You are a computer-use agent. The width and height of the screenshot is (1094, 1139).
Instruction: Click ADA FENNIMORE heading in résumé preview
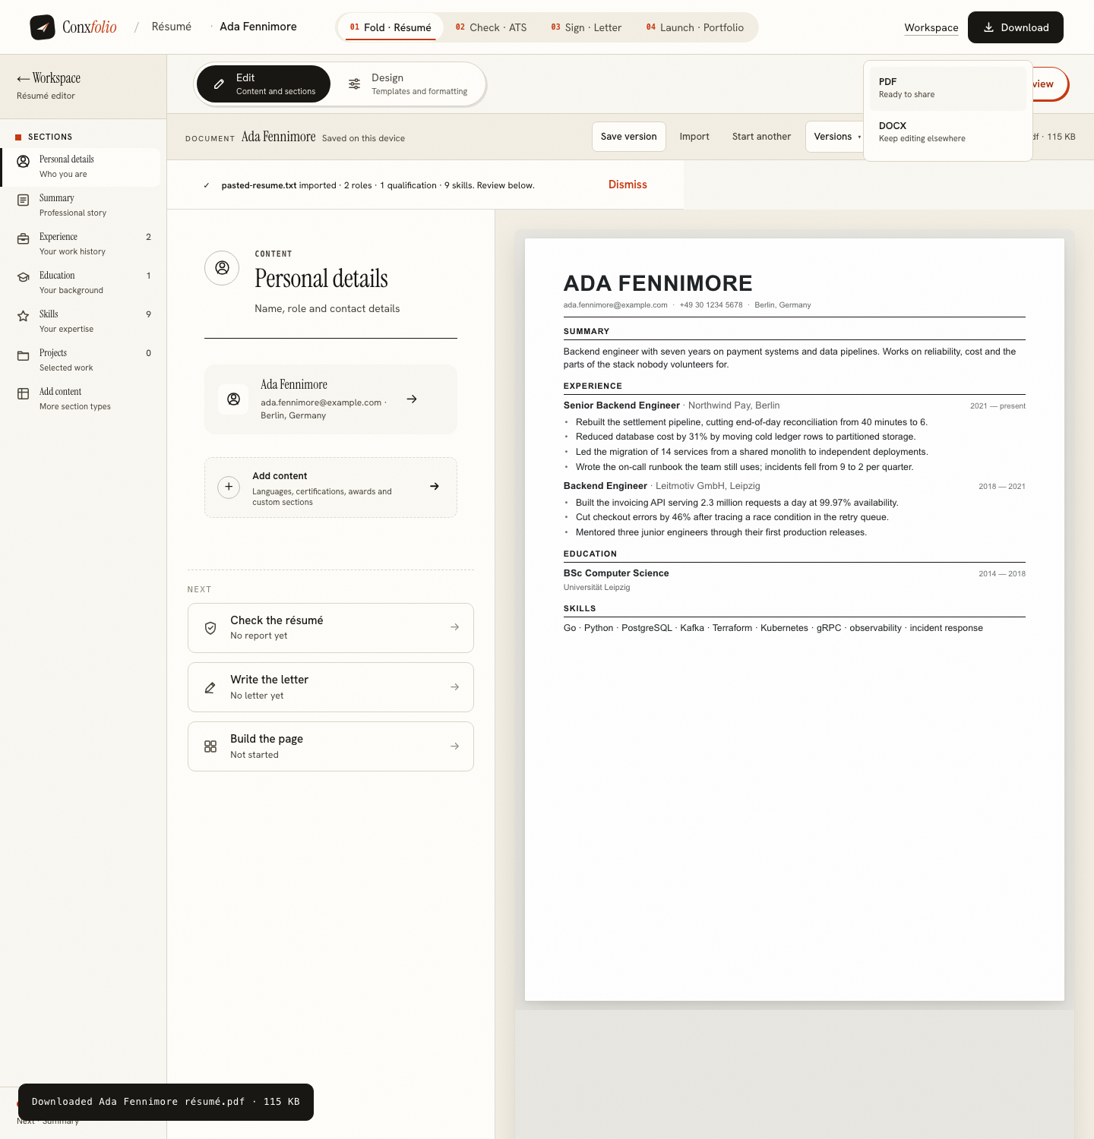[x=658, y=283]
